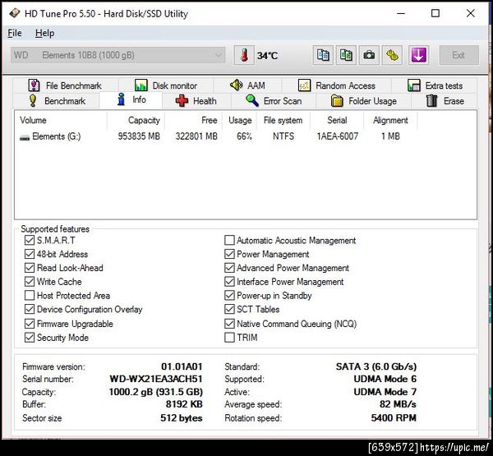
Task: Switch to the Benchmark tab
Action: pyautogui.click(x=57, y=101)
